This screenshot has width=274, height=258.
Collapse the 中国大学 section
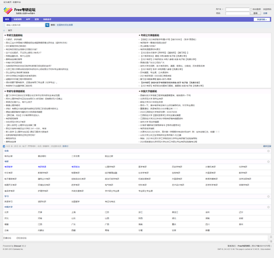[x=268, y=207]
